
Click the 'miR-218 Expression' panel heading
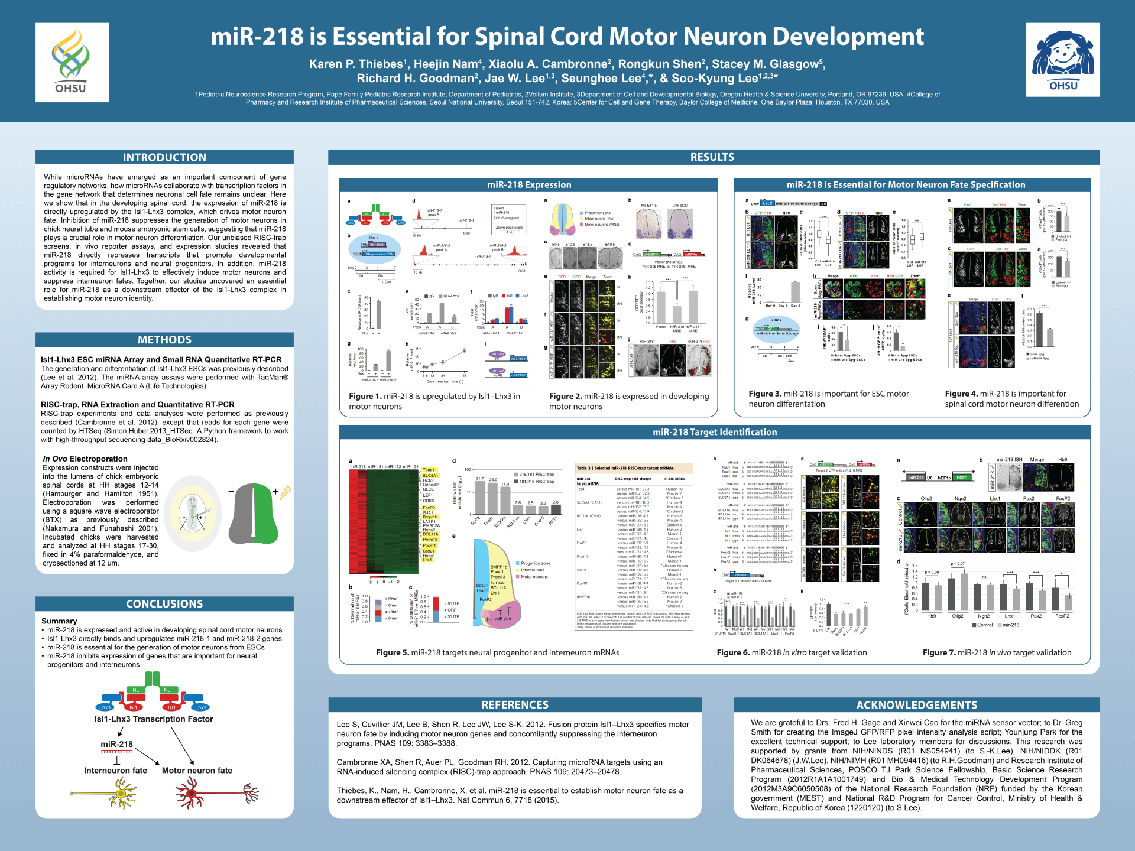[x=529, y=185]
